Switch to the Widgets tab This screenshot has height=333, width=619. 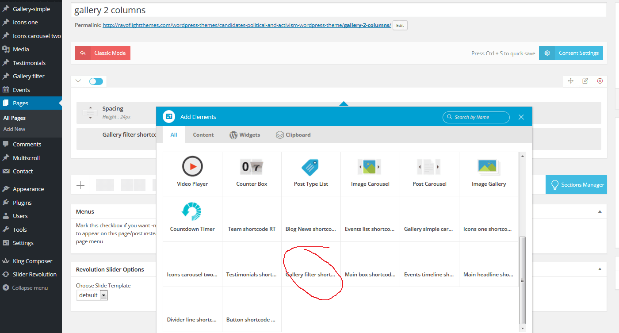click(x=245, y=135)
